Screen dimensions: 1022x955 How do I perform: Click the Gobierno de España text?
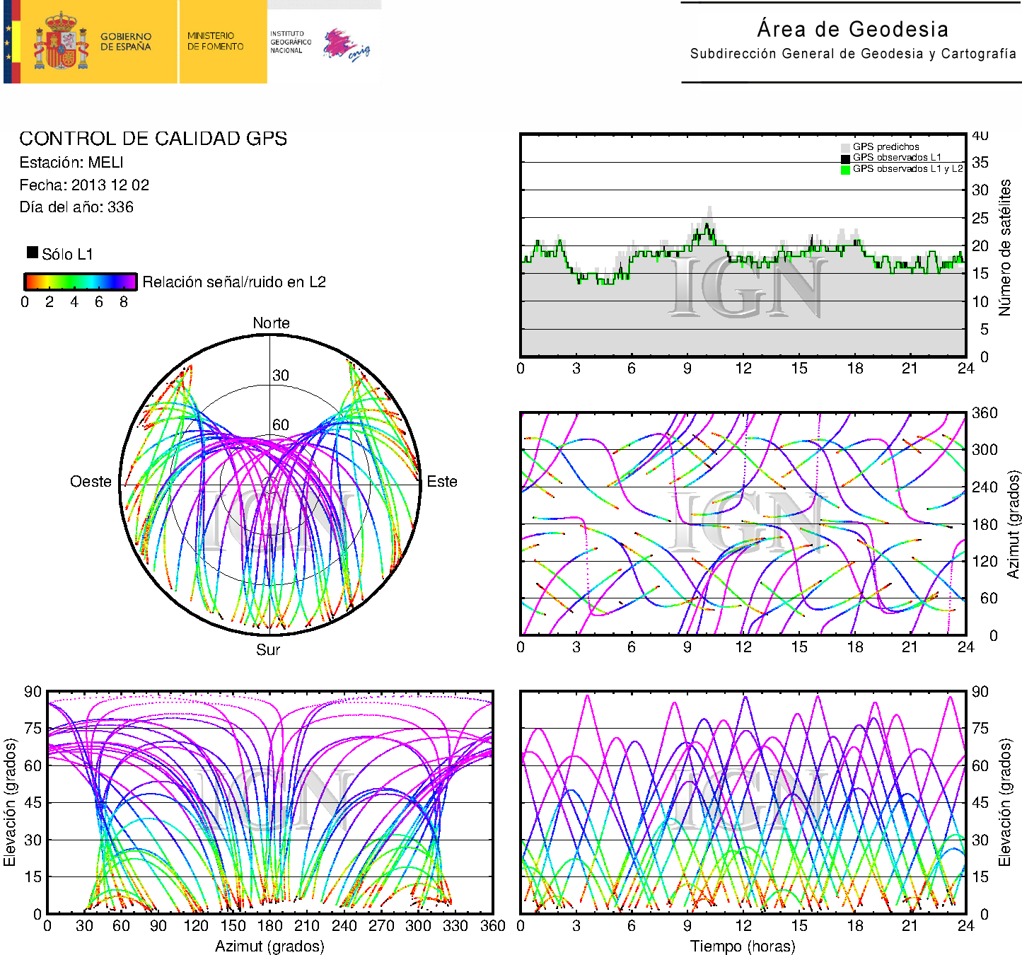tap(125, 42)
